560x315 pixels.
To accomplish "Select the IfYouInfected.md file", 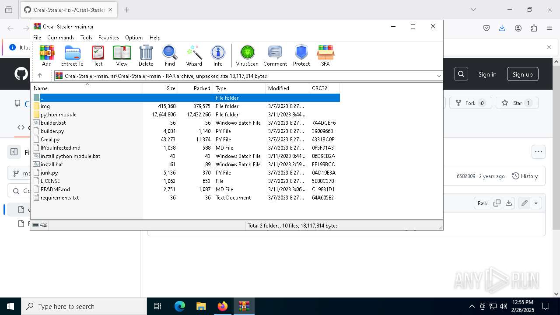I will click(186, 148).
